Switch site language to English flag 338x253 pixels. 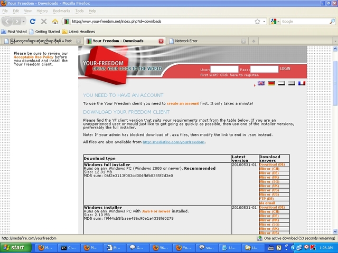click(261, 83)
